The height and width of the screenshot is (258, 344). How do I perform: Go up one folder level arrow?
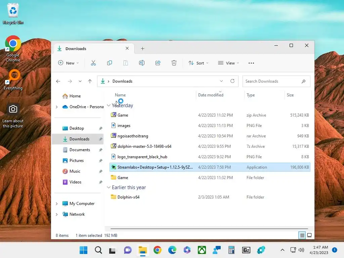pos(90,81)
